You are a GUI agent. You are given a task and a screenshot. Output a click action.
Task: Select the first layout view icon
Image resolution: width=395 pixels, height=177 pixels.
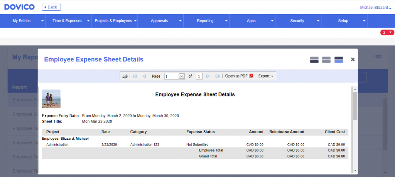click(x=314, y=60)
